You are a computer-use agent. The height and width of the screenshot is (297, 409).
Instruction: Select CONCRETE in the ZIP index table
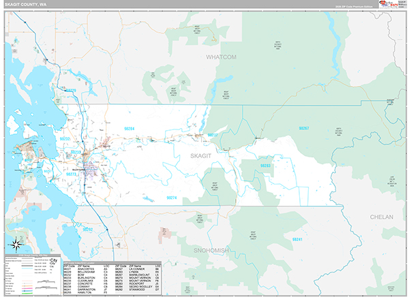85,283
